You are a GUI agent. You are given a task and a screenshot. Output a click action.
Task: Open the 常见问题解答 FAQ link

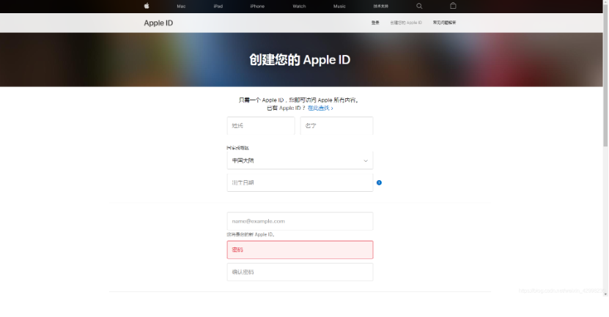tap(444, 23)
